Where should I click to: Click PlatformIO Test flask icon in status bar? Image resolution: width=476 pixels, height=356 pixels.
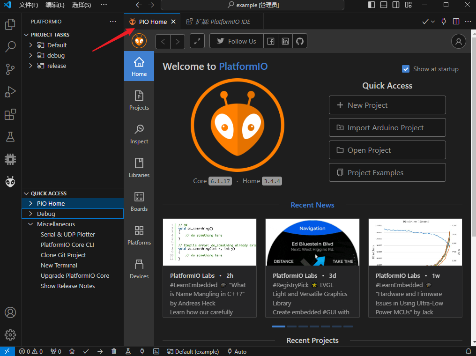point(128,351)
